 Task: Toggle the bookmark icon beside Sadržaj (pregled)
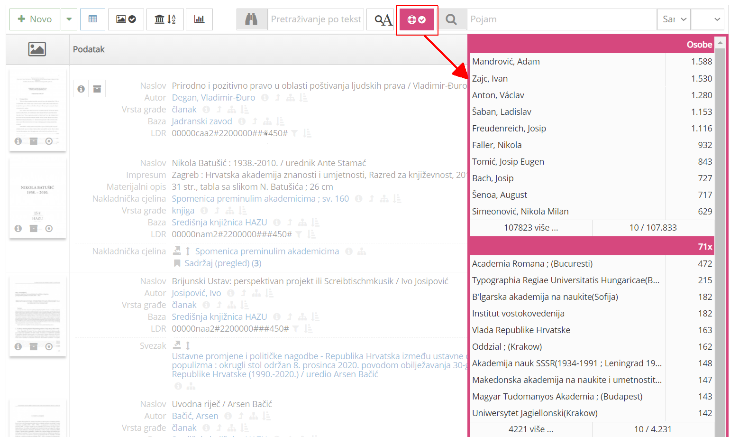177,264
